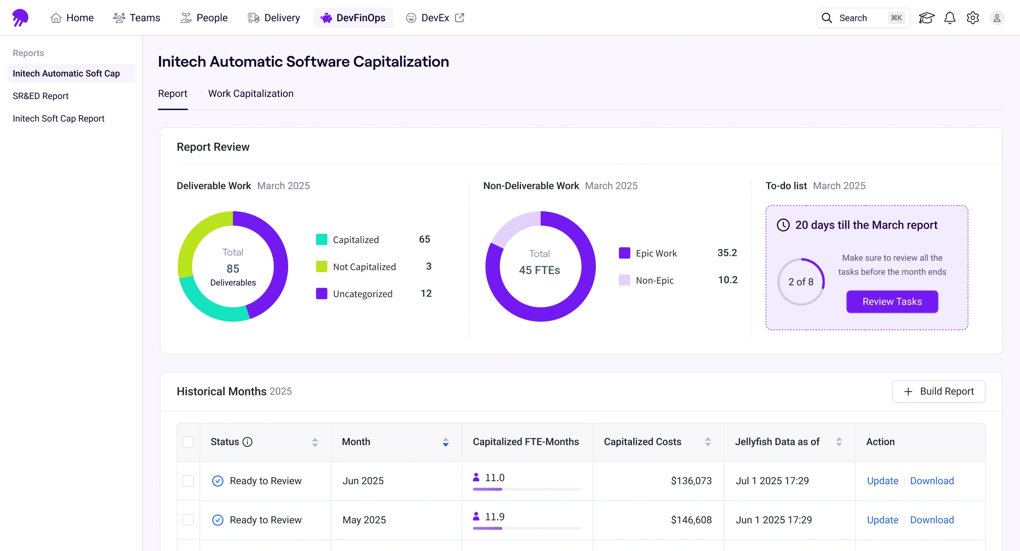1020x551 pixels.
Task: Click the clock icon in To-do card
Action: coord(783,225)
